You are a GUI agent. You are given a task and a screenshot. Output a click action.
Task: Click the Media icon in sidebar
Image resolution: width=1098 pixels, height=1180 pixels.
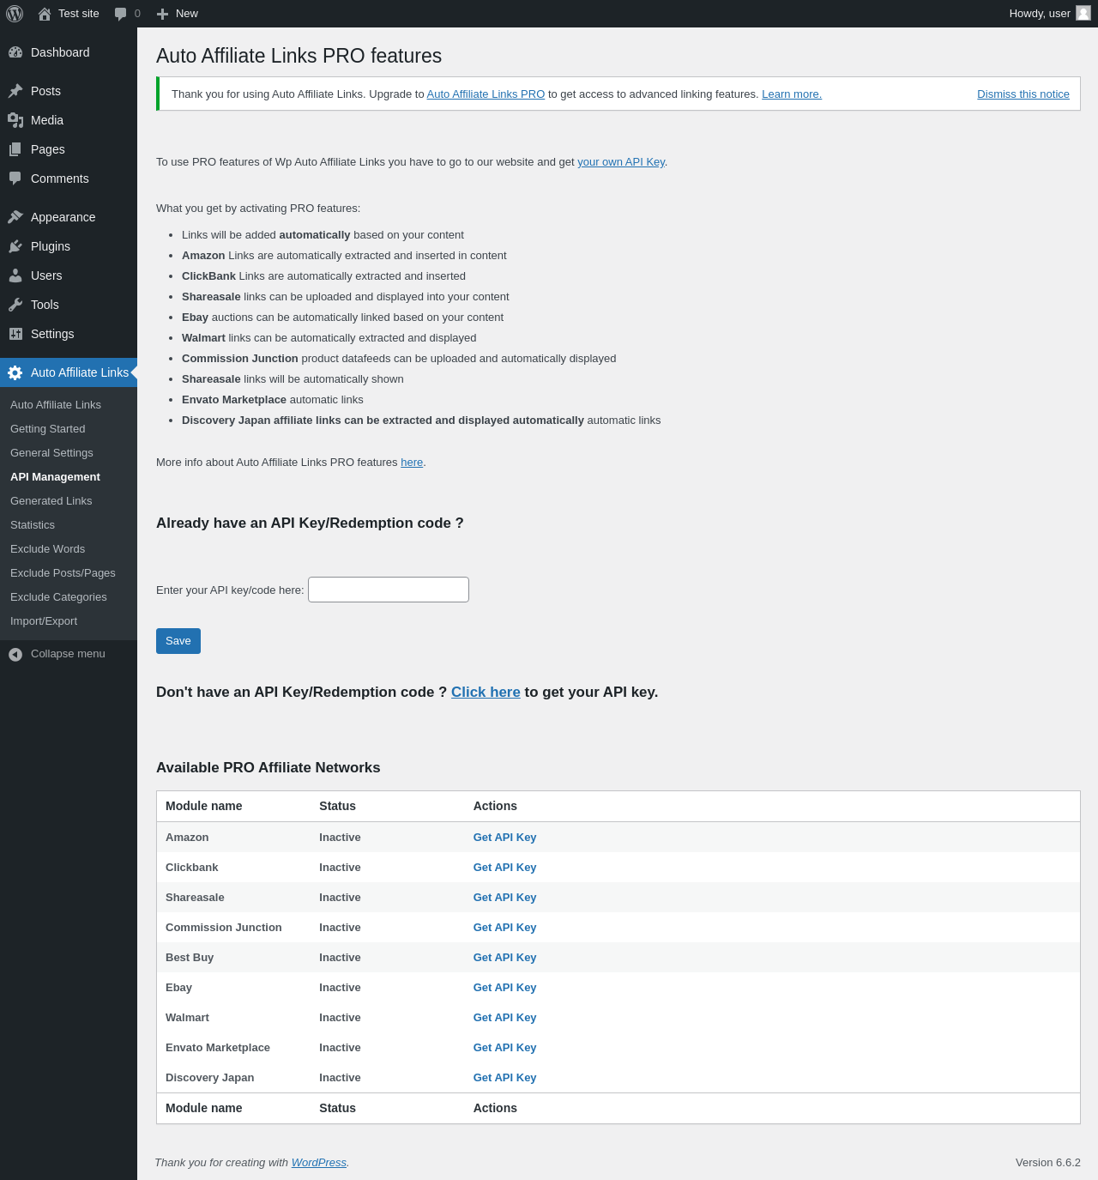coord(15,120)
